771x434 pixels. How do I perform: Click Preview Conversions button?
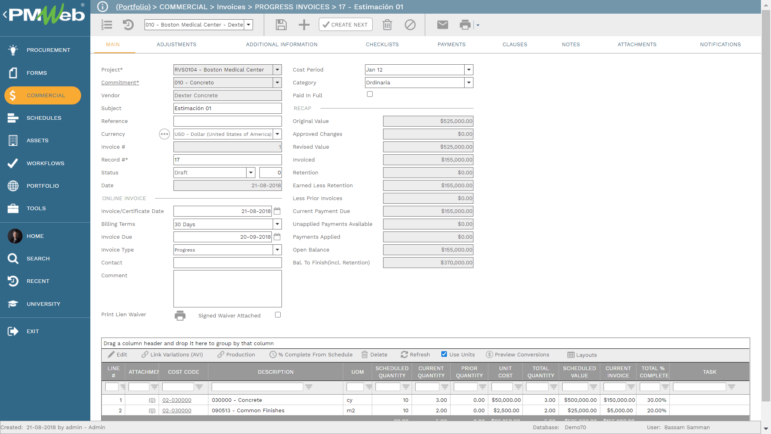tap(517, 354)
